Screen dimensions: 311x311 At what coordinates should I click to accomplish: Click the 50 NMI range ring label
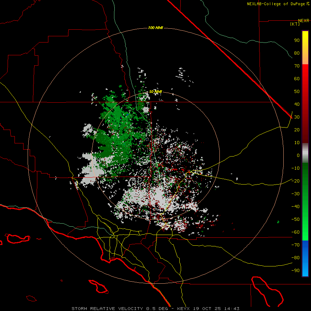pos(155,92)
